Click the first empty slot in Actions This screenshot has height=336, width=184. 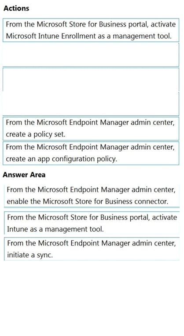91,55
